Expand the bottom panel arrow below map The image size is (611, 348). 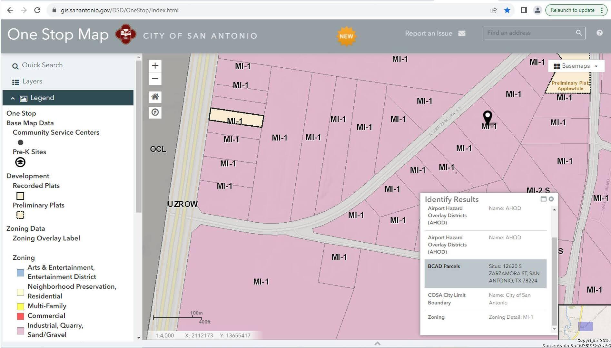(x=377, y=343)
